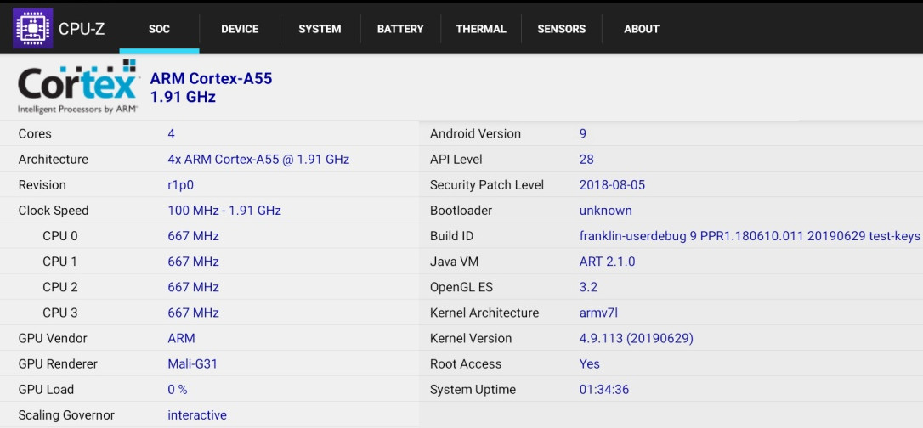The image size is (923, 428).
Task: Click the GPU Renderer Mali-G31 value
Action: click(192, 364)
